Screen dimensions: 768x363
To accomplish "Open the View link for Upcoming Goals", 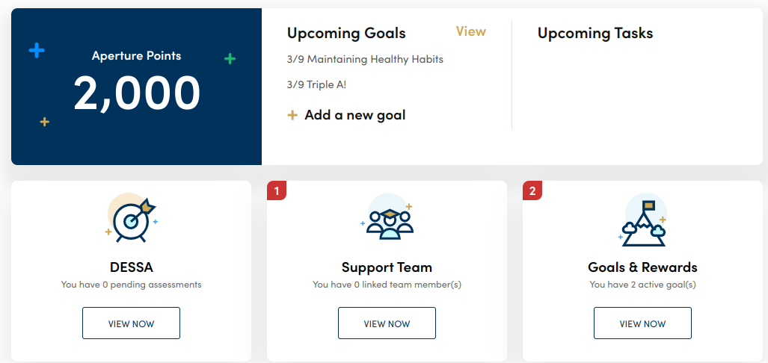I will pyautogui.click(x=470, y=31).
